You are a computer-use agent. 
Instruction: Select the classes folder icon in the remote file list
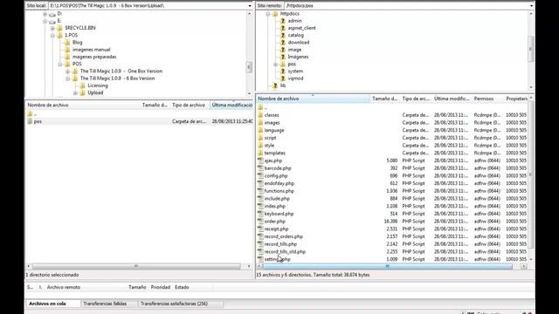pyautogui.click(x=260, y=115)
